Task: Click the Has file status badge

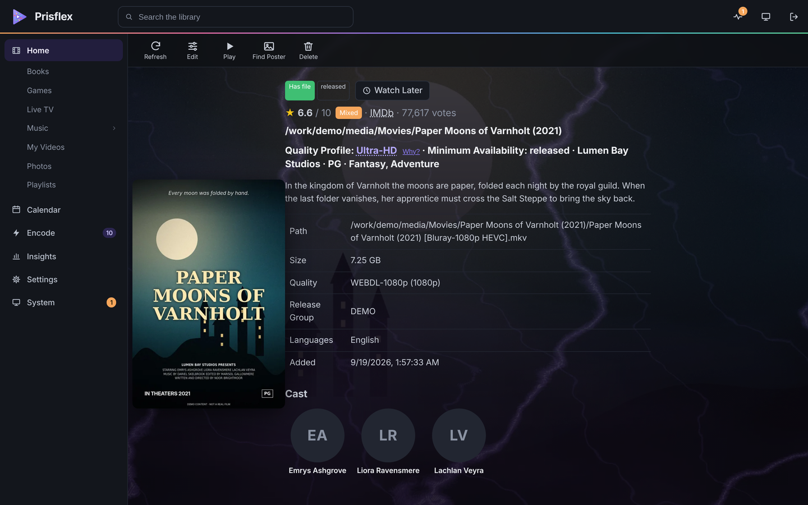Action: coord(300,90)
